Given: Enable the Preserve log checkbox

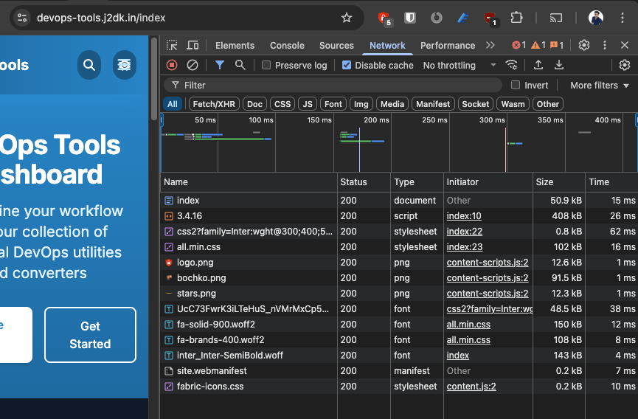Looking at the screenshot, I should pyautogui.click(x=267, y=65).
